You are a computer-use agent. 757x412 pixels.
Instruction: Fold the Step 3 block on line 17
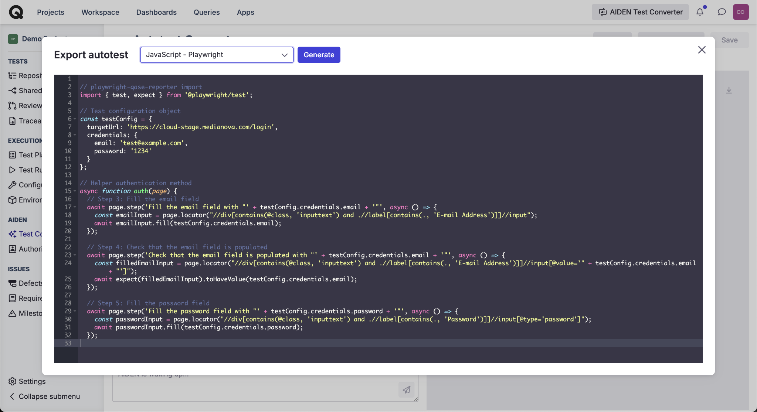pyautogui.click(x=75, y=207)
